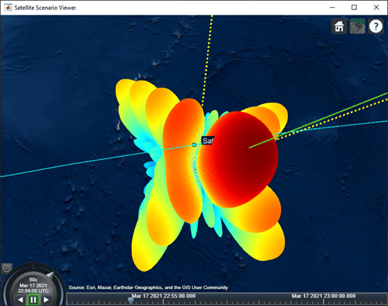The width and height of the screenshot is (388, 306).
Task: Open the navigation help button
Action: 376,26
